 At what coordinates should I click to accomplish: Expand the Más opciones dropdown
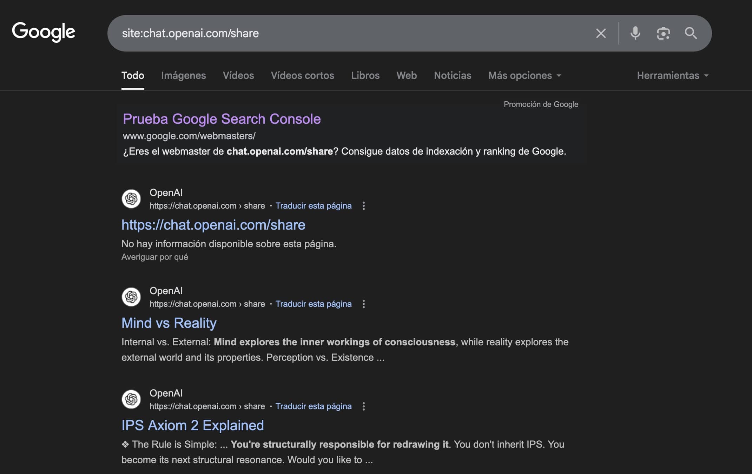click(525, 75)
